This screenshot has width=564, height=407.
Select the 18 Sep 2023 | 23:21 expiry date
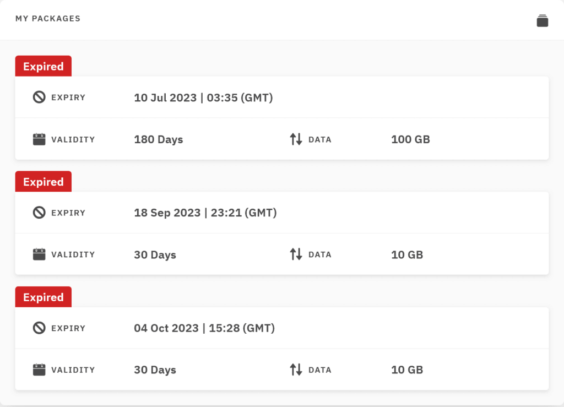[205, 213]
